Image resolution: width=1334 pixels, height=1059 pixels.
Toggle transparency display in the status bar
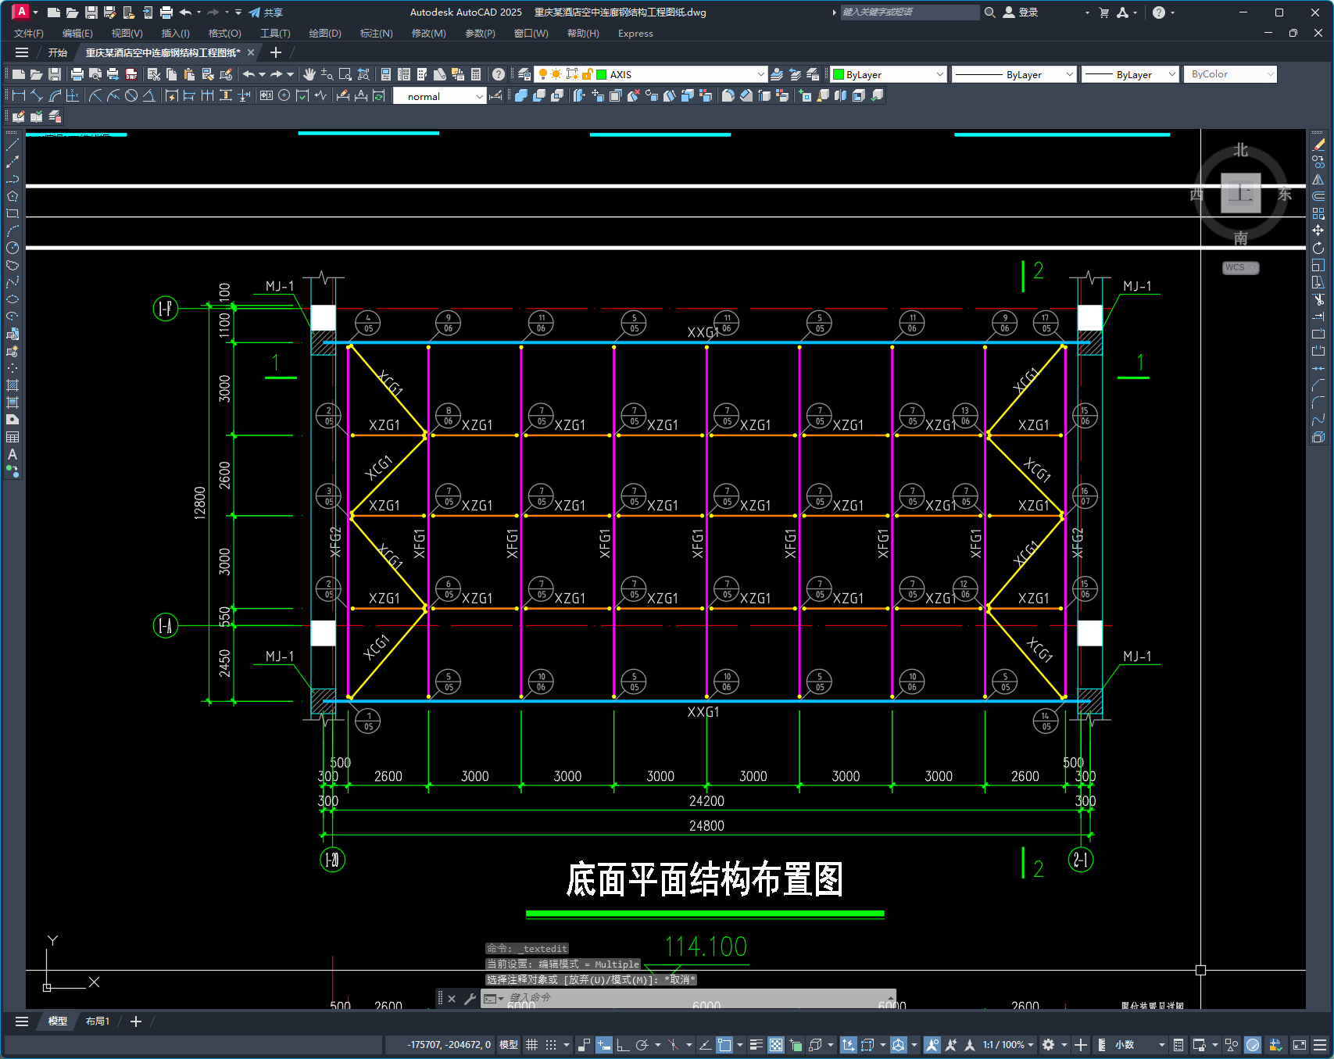[776, 1045]
